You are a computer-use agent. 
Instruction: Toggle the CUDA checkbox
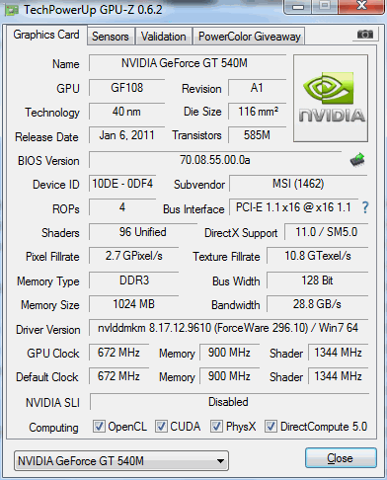(161, 426)
